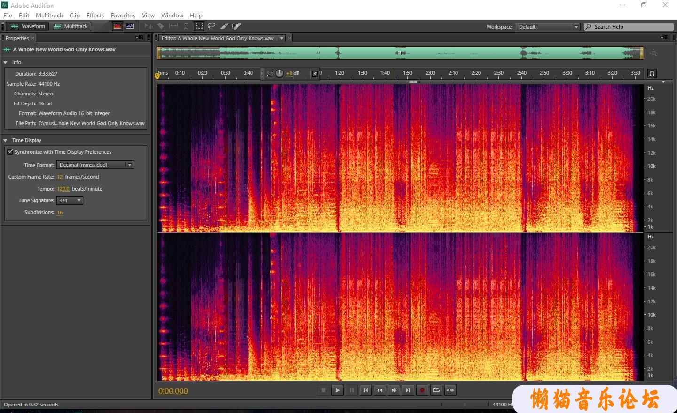677x413 pixels.
Task: Open the Clip menu
Action: click(74, 15)
